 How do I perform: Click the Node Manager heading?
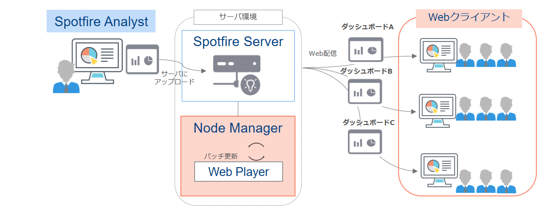pyautogui.click(x=238, y=128)
